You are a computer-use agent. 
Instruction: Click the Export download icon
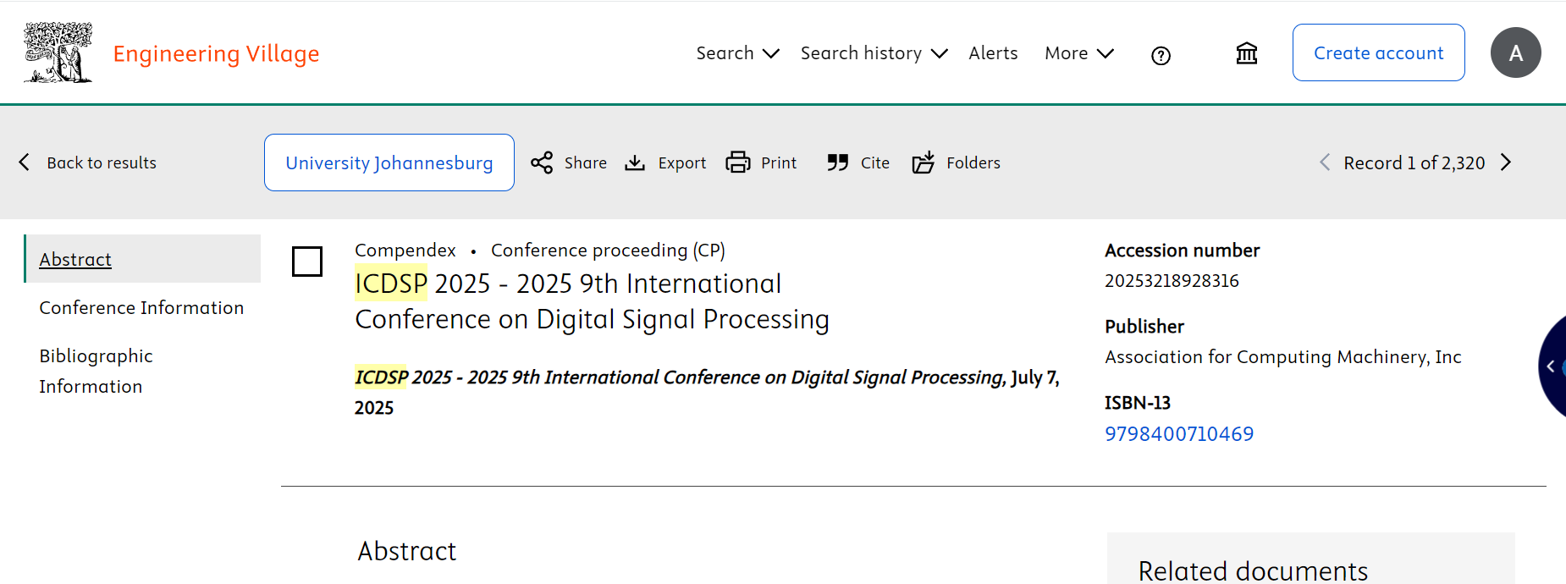tap(635, 163)
